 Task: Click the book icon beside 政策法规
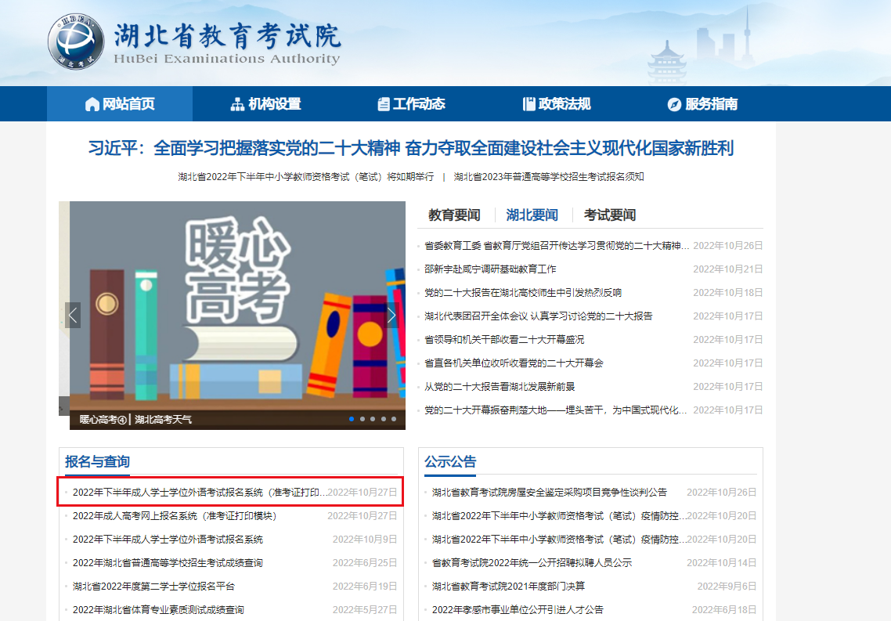(528, 104)
